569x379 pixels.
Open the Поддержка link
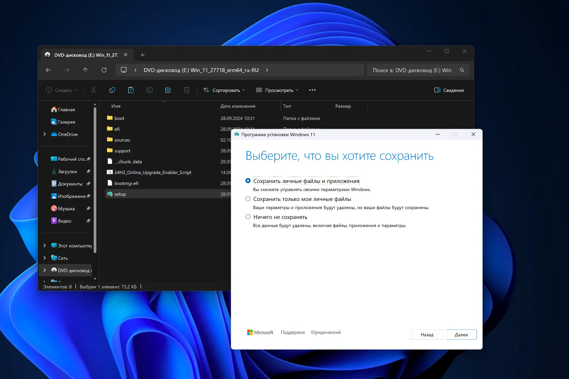pos(293,332)
